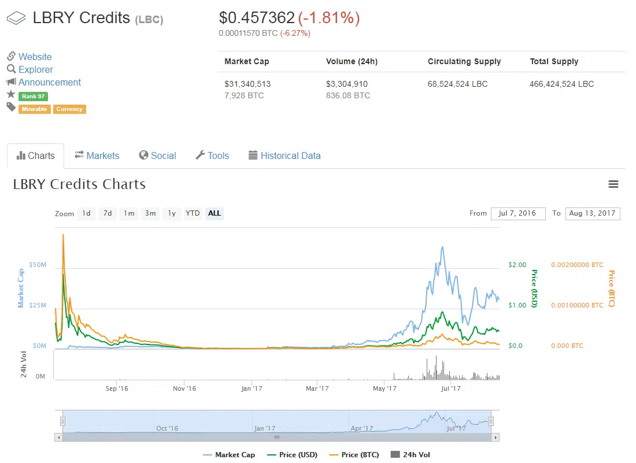The height and width of the screenshot is (463, 636).
Task: Click the $0.457362 price text
Action: click(x=257, y=18)
